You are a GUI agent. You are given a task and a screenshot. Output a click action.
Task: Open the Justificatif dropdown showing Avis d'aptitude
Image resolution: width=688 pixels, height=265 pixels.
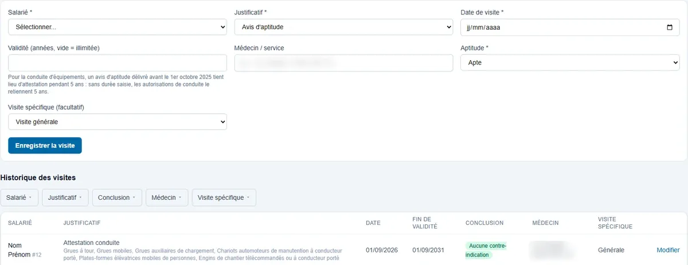[344, 27]
